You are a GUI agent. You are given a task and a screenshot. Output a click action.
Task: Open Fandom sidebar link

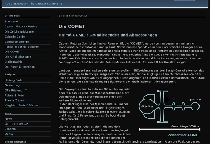pyautogui.click(x=10, y=129)
